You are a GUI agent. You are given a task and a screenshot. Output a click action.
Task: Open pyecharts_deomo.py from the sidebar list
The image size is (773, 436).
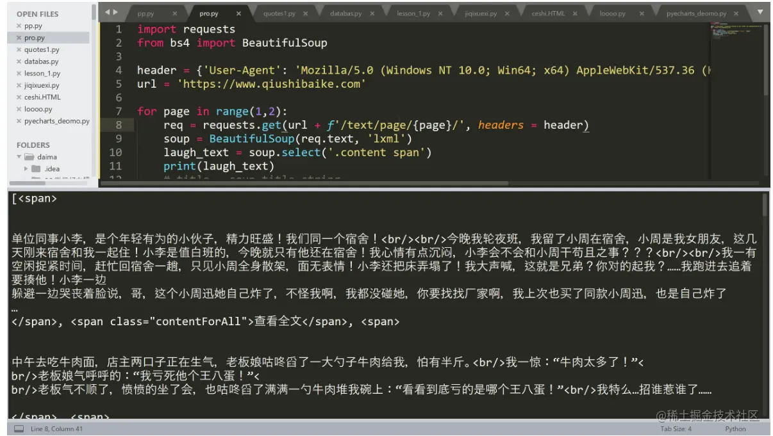click(57, 121)
